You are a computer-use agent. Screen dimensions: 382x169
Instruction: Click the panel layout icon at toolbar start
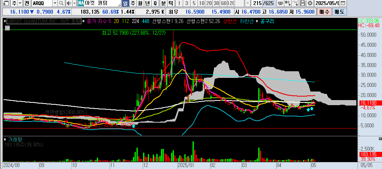[x=6, y=3]
